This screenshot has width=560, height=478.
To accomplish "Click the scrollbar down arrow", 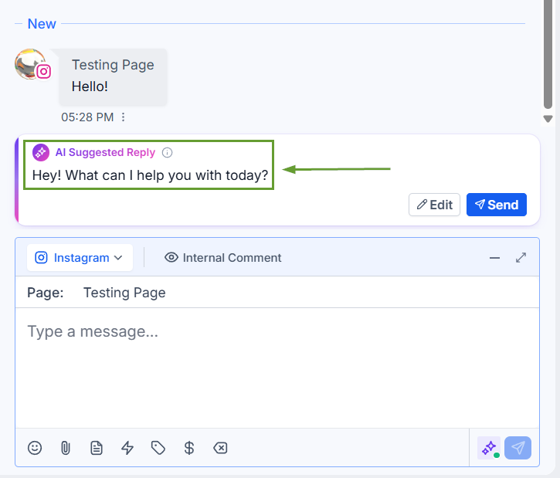I will coord(548,119).
